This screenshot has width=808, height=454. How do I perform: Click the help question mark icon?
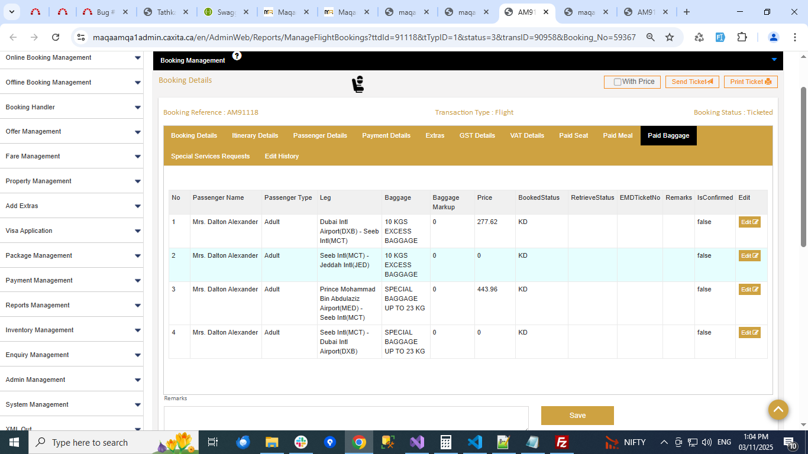click(237, 56)
